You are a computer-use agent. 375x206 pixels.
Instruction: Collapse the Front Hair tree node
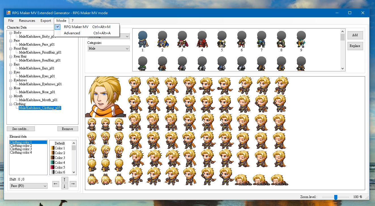pos(10,48)
